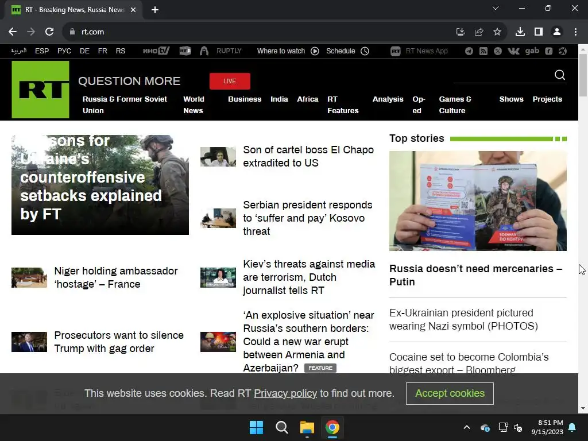Open Prosecutors Trump gag order article

coord(119,342)
